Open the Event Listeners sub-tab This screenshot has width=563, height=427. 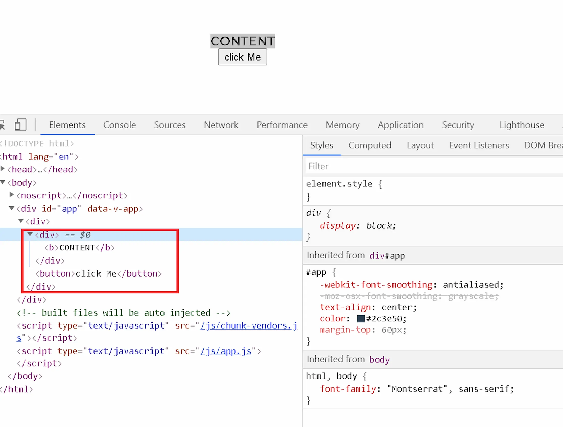[479, 145]
